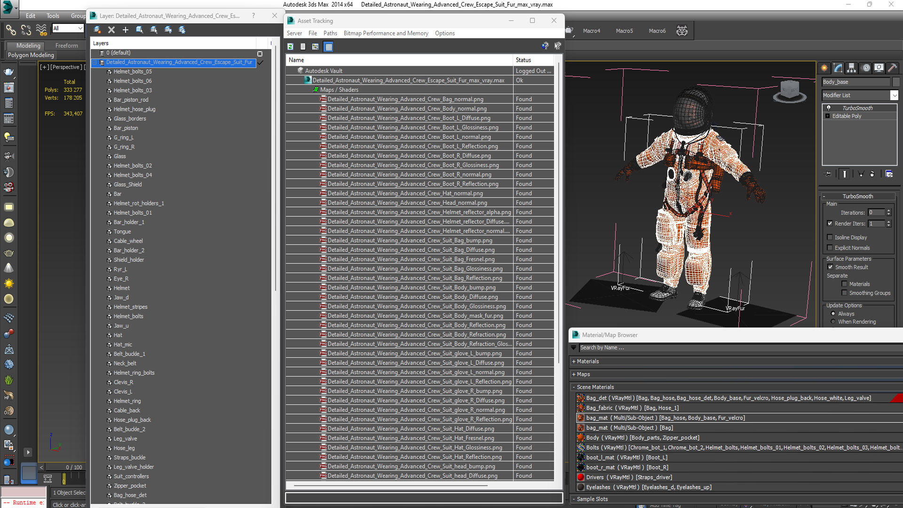
Task: Toggle the Render Iters checkbox
Action: point(830,223)
